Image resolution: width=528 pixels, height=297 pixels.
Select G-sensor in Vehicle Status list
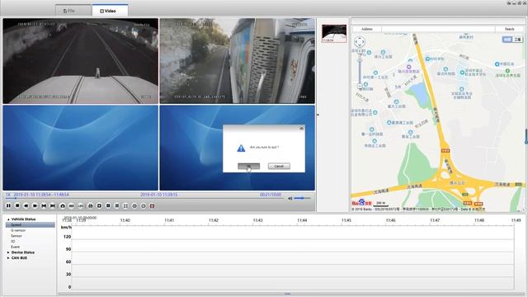(18, 230)
